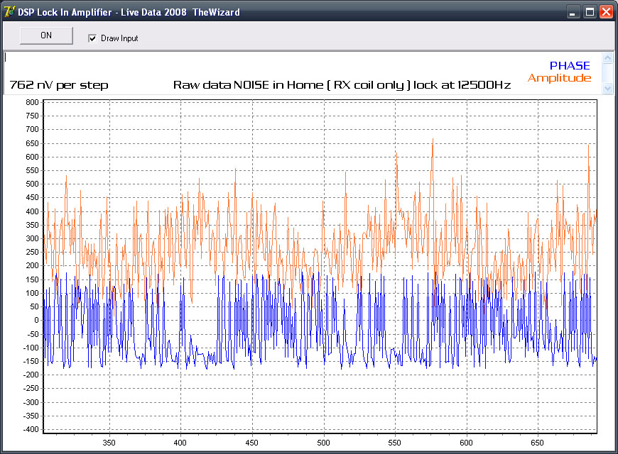618x454 pixels.
Task: Click the memo box scroll-up arrow
Action: 607,58
